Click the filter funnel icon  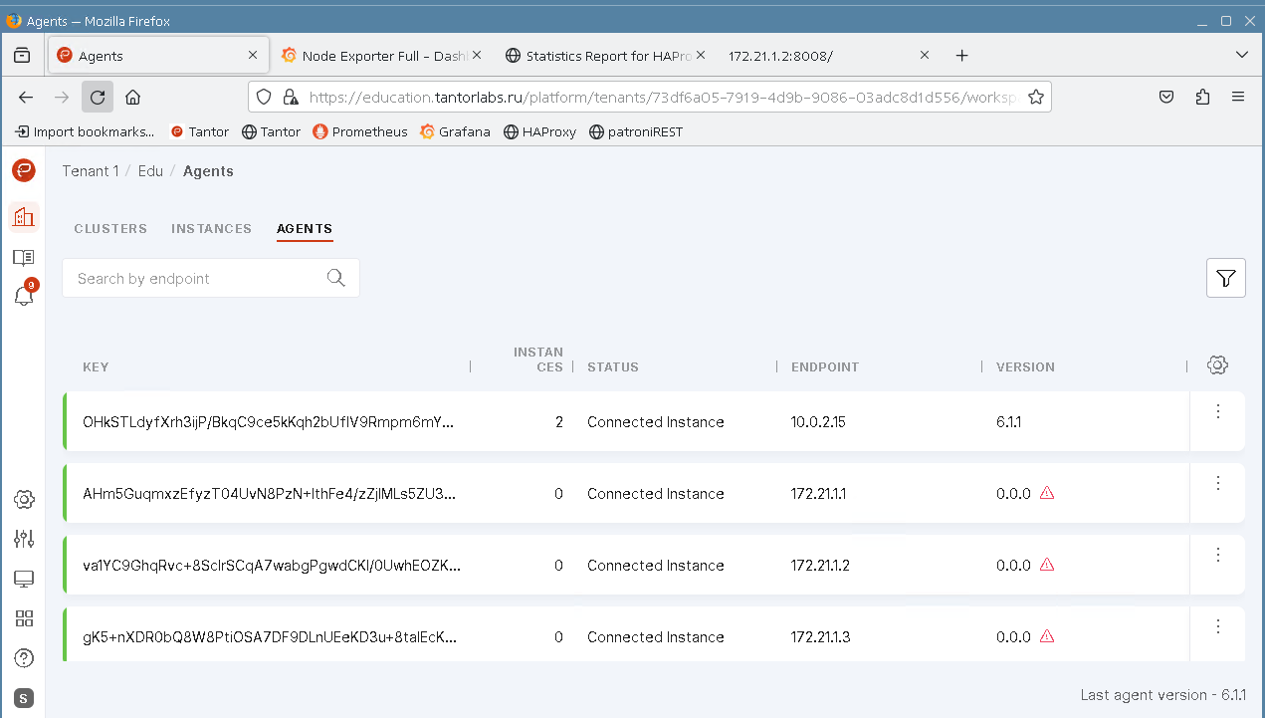point(1225,279)
